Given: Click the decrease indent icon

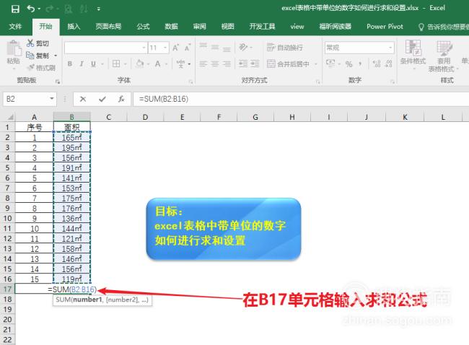Looking at the screenshot, I should pyautogui.click(x=243, y=64).
